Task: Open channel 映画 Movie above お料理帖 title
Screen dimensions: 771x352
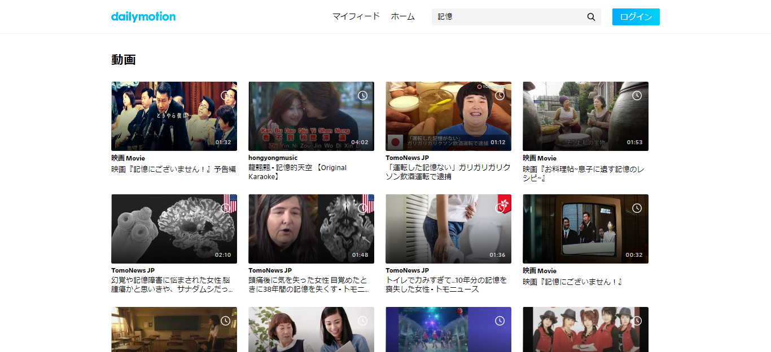Action: point(540,158)
